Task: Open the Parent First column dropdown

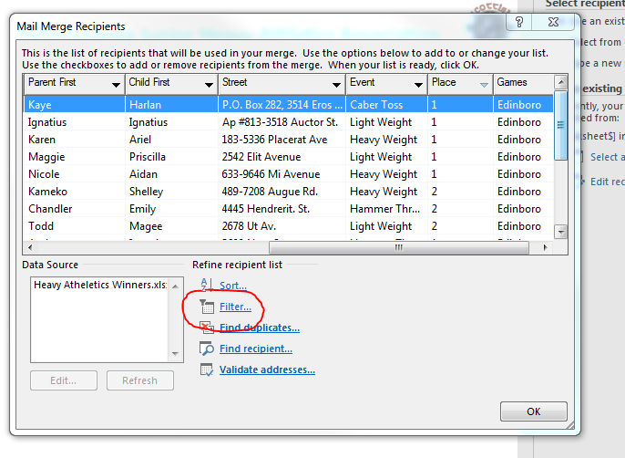Action: click(116, 84)
